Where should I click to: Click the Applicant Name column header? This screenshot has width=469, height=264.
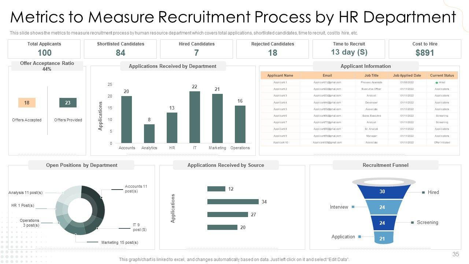280,76
